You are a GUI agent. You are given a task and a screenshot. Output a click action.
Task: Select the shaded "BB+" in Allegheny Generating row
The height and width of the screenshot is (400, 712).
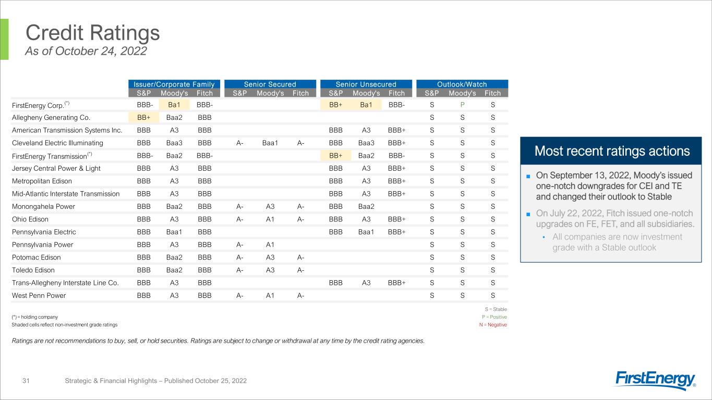[144, 118]
